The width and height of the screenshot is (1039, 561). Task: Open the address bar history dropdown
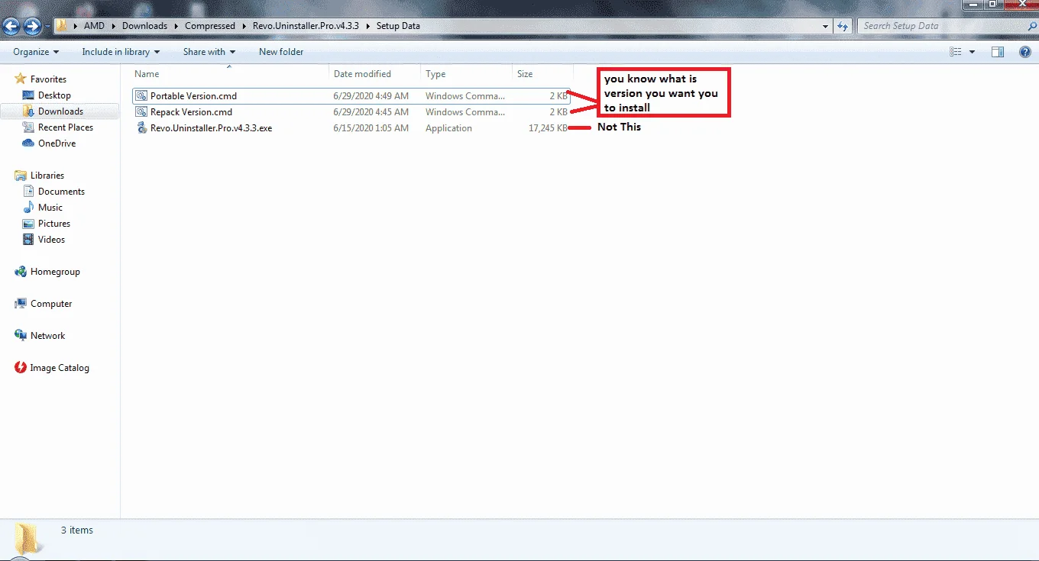(x=825, y=26)
